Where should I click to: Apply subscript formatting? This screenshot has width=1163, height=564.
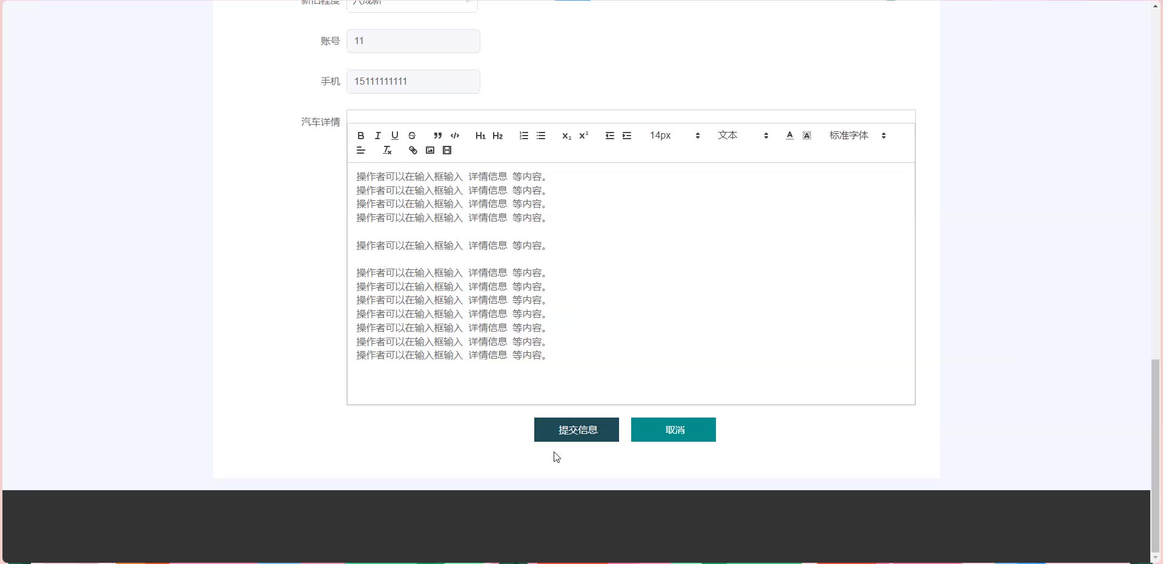[x=566, y=136]
